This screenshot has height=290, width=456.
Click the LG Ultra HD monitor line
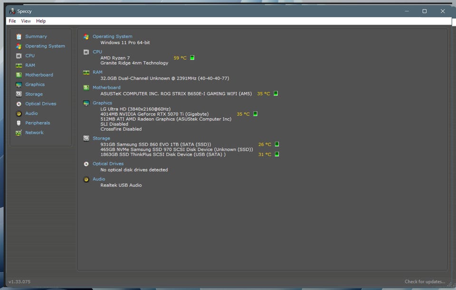pyautogui.click(x=135, y=109)
